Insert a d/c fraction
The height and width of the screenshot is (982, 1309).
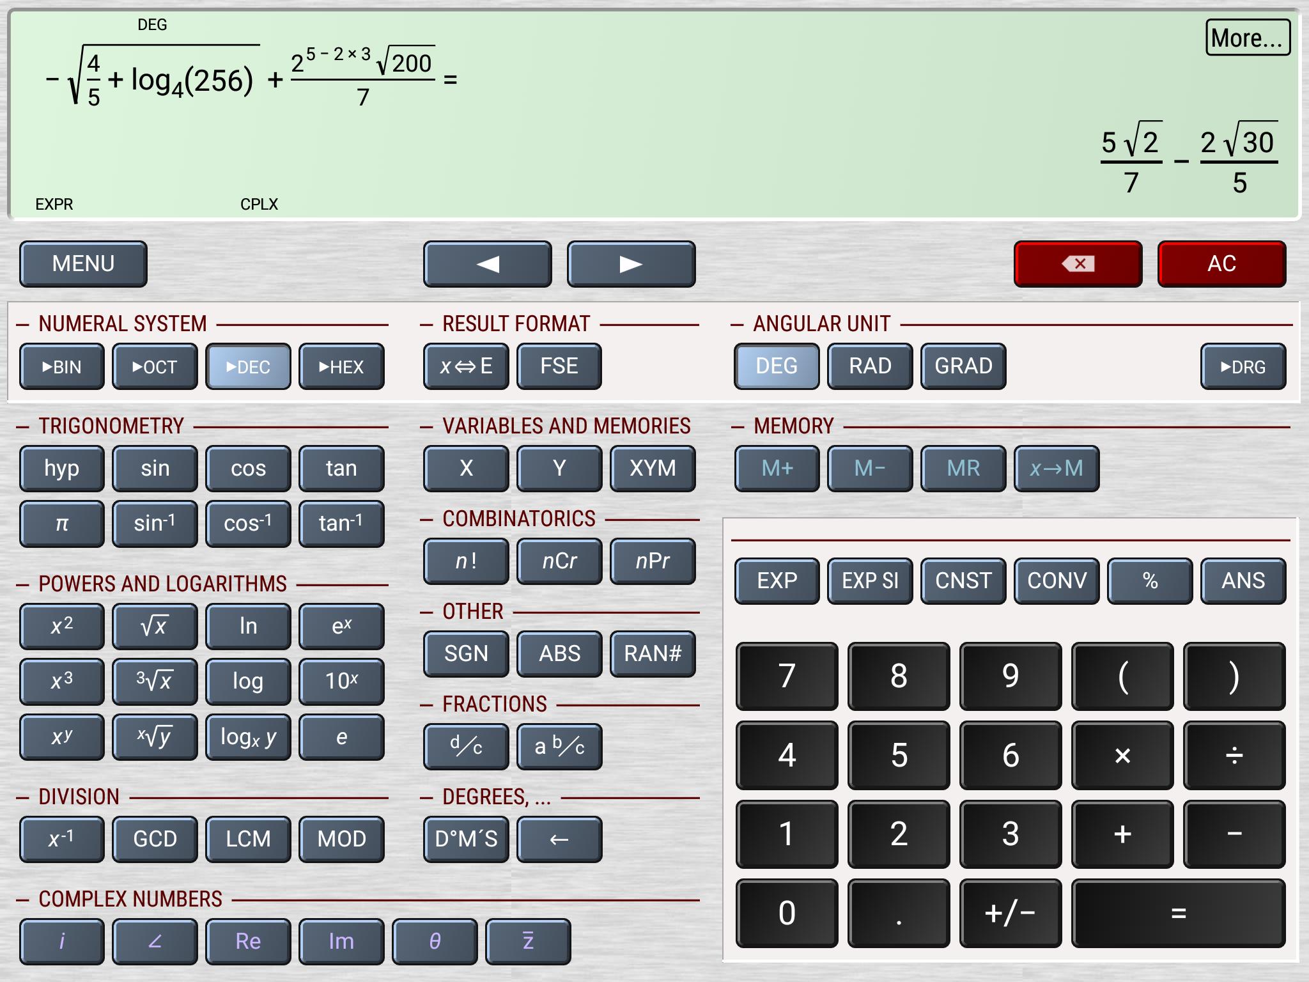point(466,747)
